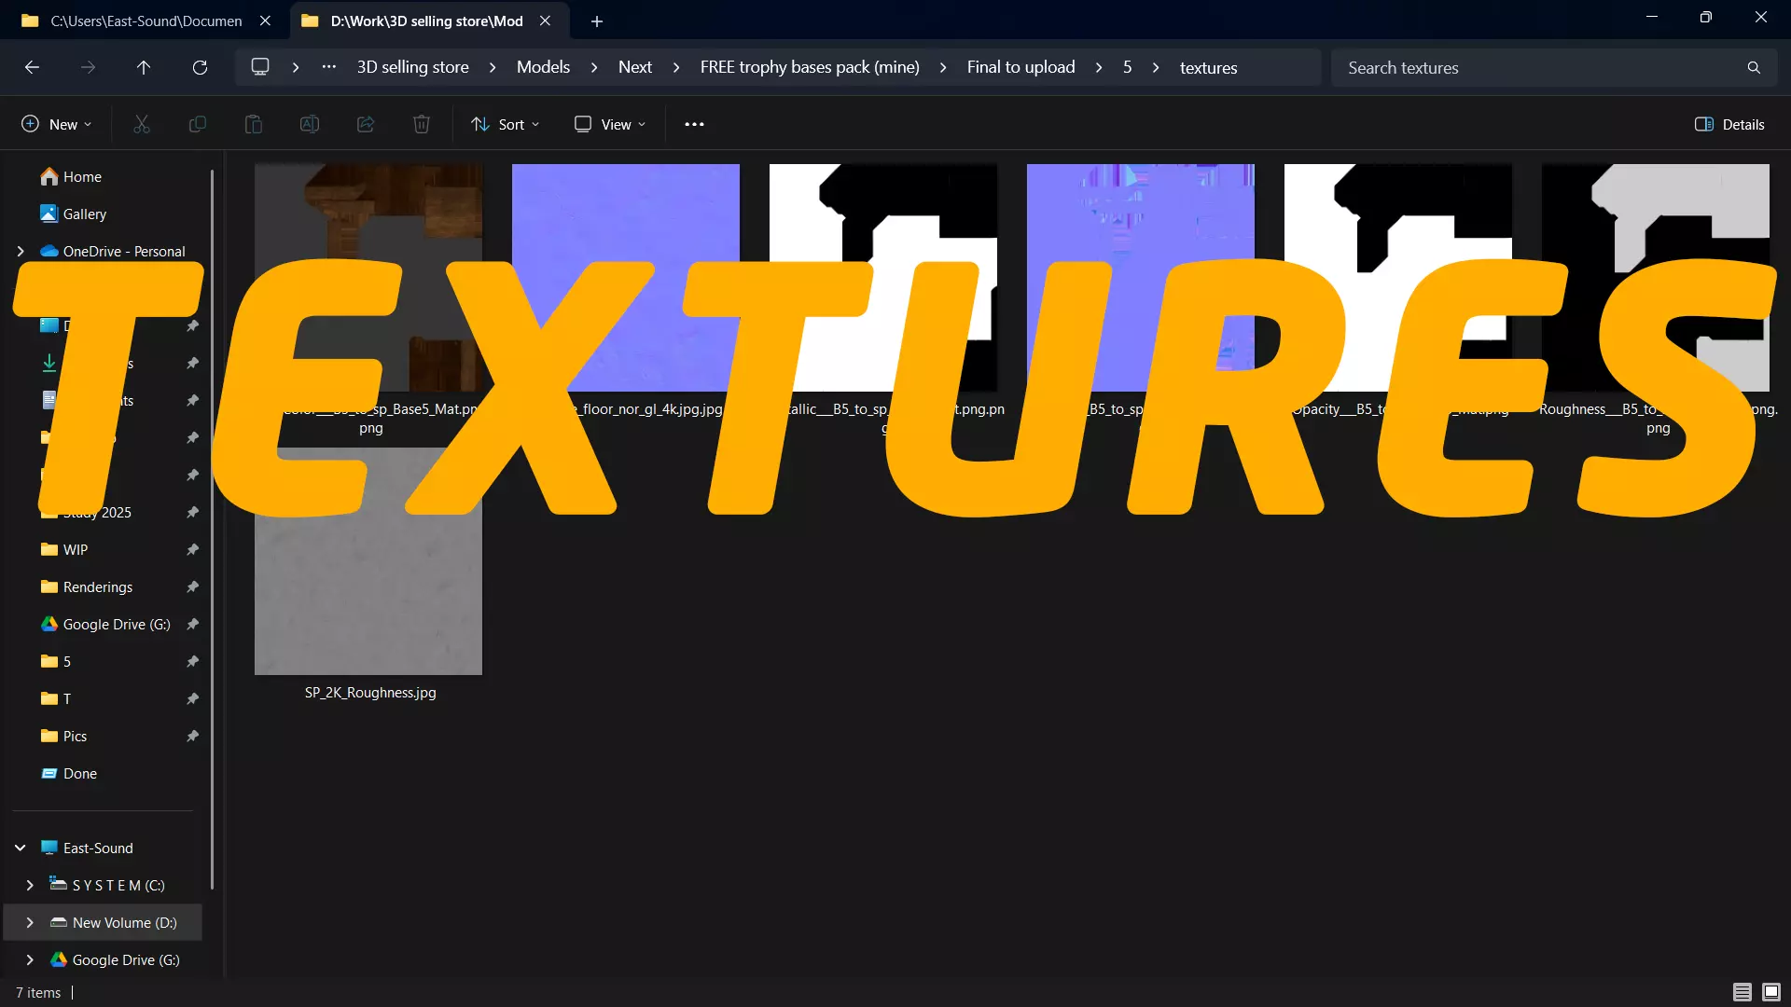Go to 'Final to upload' breadcrumb

tap(1020, 67)
